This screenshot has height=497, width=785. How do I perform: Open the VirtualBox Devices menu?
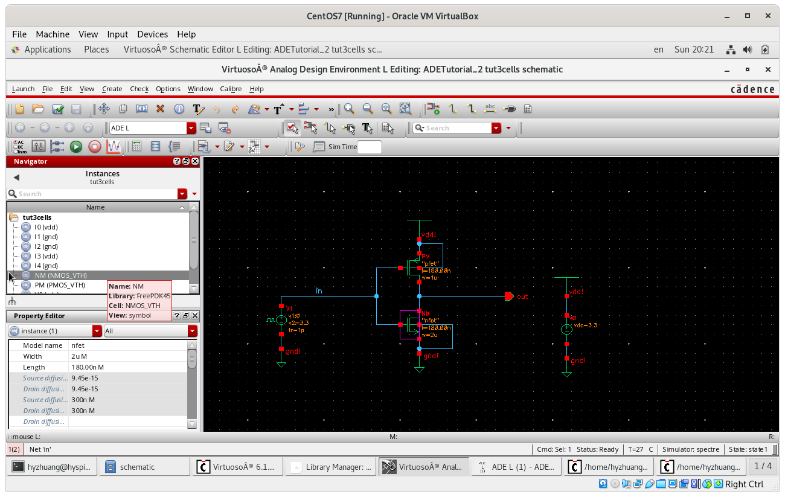click(x=153, y=34)
